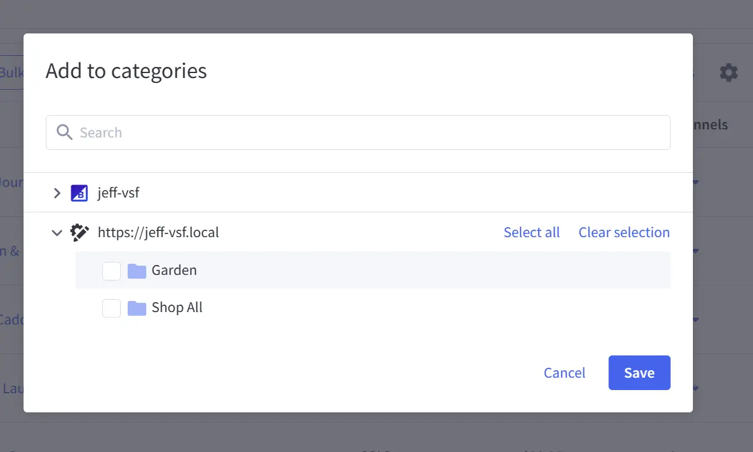Expand the jeff-vsf tree item
Image resolution: width=753 pixels, height=452 pixels.
click(x=56, y=193)
